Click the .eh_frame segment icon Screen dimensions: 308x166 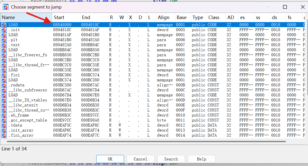coord(4,115)
